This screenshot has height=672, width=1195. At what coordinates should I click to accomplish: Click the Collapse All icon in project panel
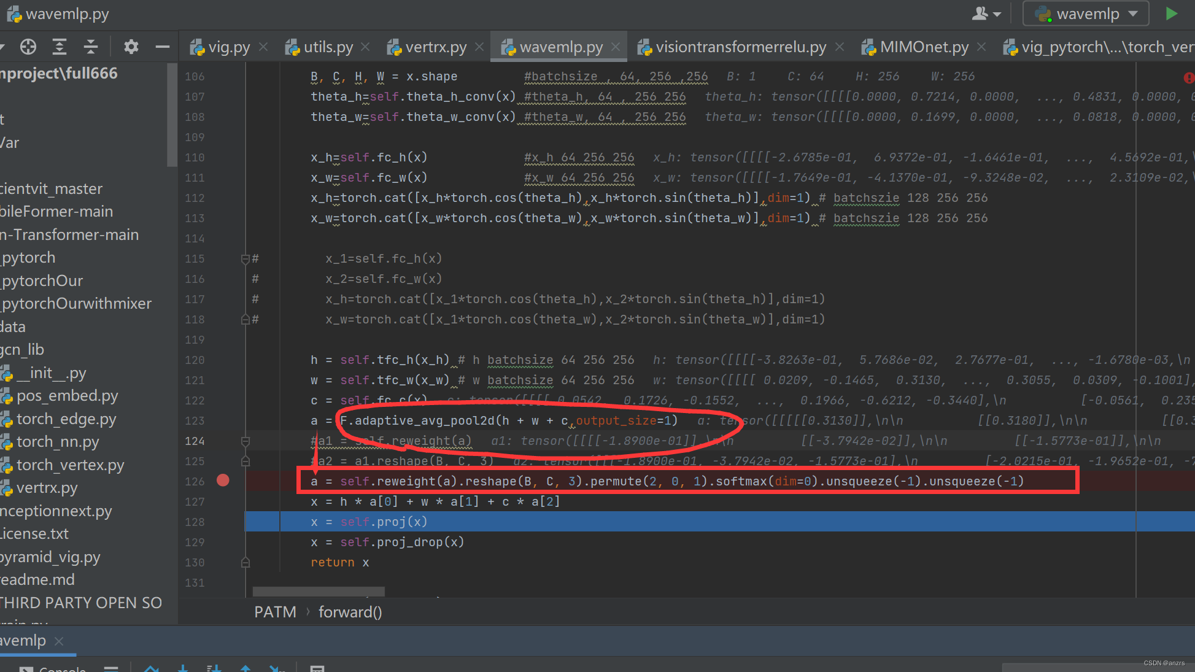tap(91, 47)
